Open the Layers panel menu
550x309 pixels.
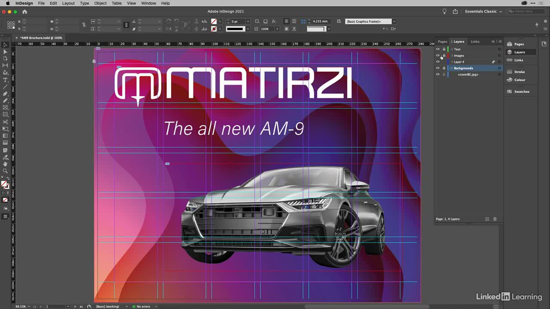click(500, 42)
